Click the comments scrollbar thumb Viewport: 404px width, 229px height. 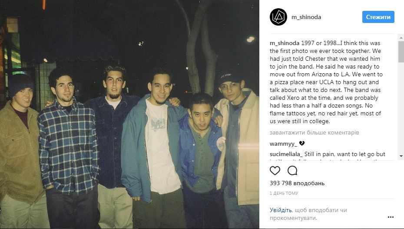pyautogui.click(x=401, y=52)
